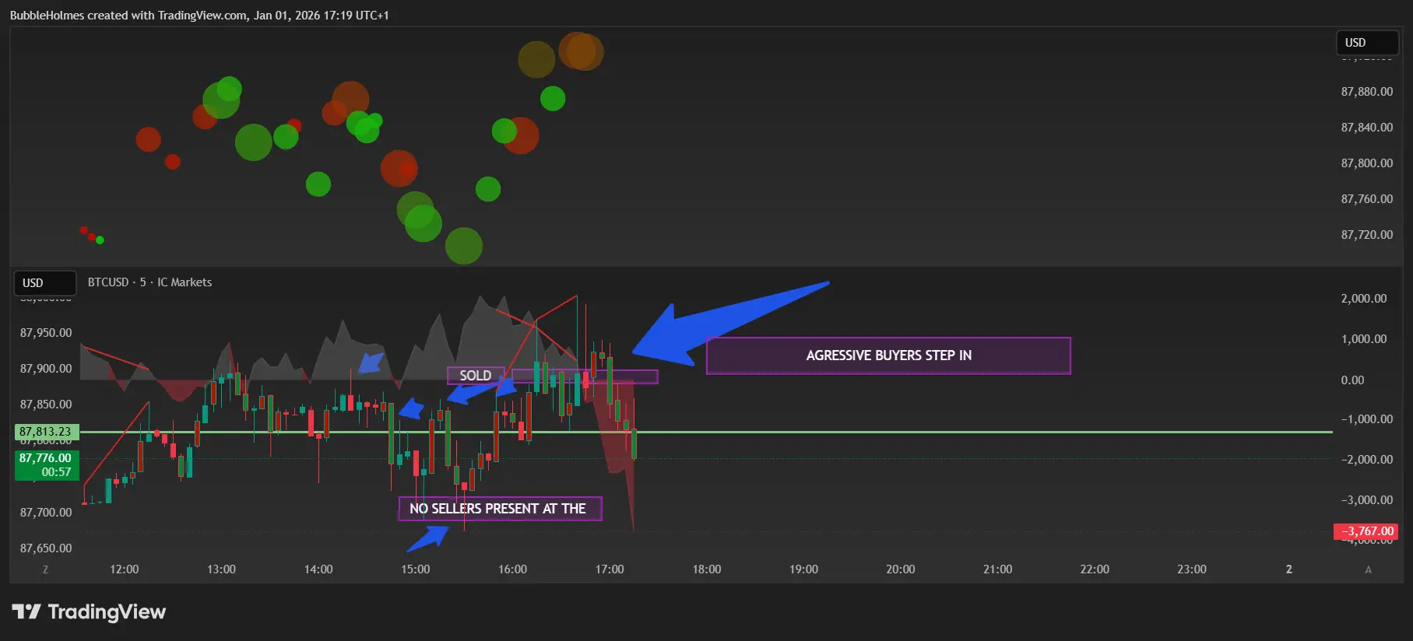Click the 22:00 time axis label
This screenshot has height=641, width=1413.
click(1095, 569)
